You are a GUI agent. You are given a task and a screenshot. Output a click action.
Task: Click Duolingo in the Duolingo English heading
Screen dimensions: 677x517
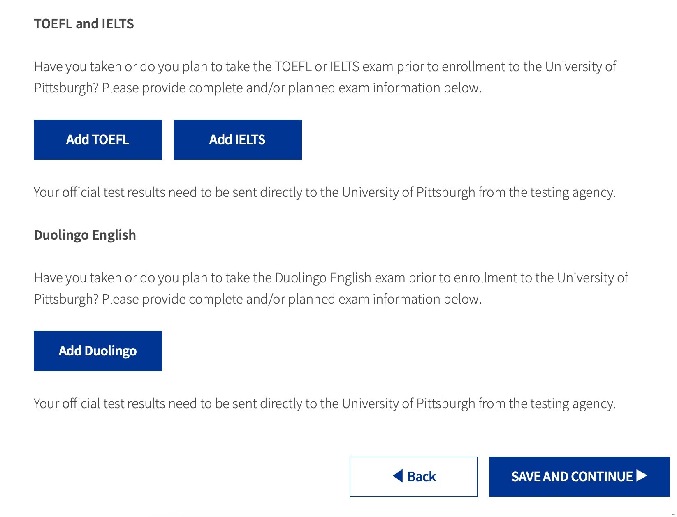61,235
